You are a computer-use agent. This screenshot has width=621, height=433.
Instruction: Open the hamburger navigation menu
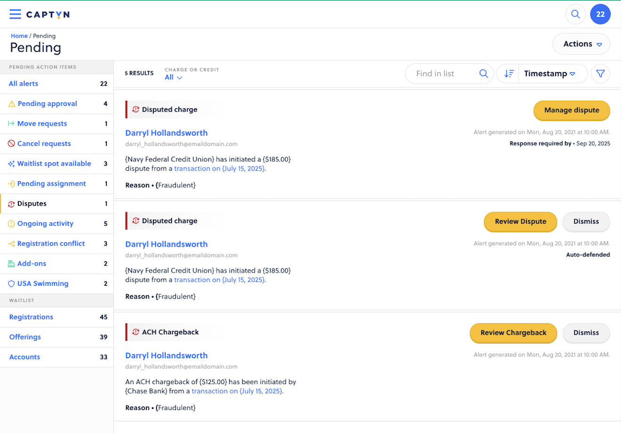(16, 14)
